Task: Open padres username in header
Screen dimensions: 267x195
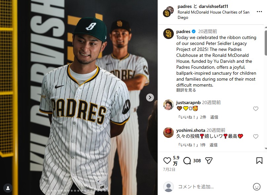Action: pos(185,7)
